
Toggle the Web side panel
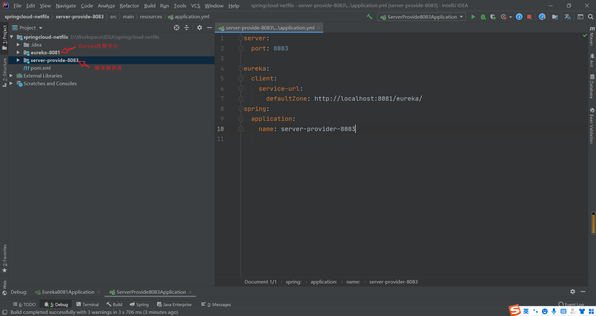click(4, 288)
